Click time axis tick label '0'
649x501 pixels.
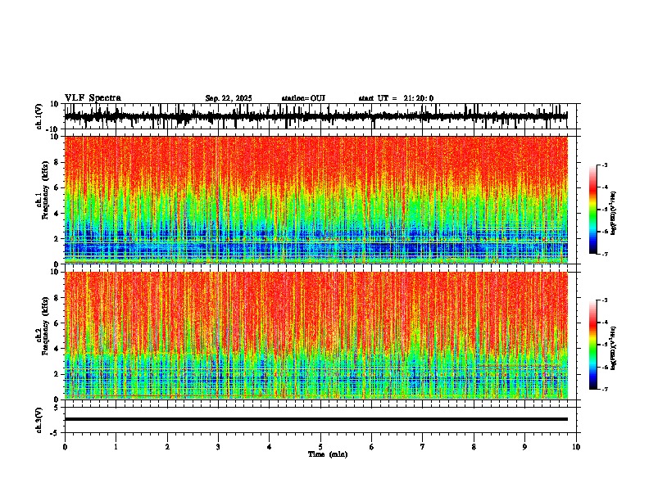click(65, 447)
